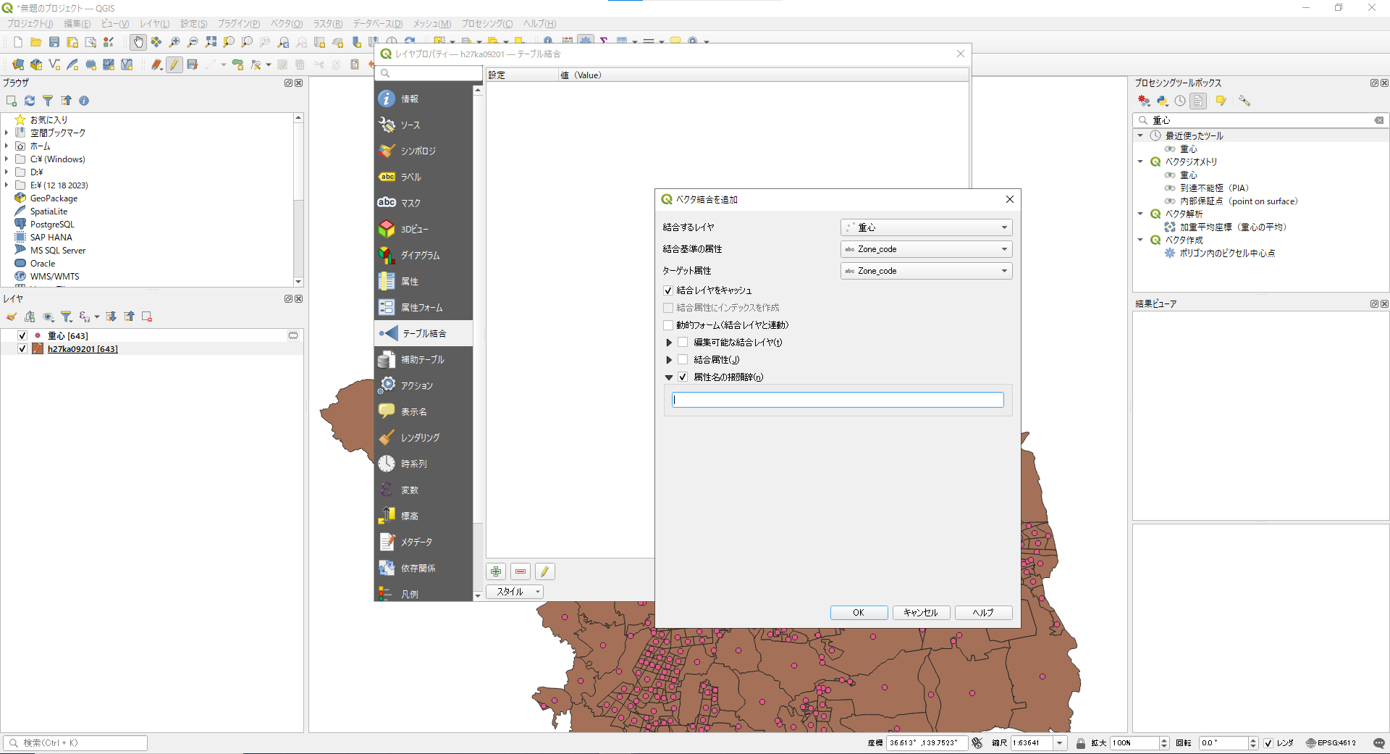Open the ベクタ menu
This screenshot has width=1390, height=754.
286,24
